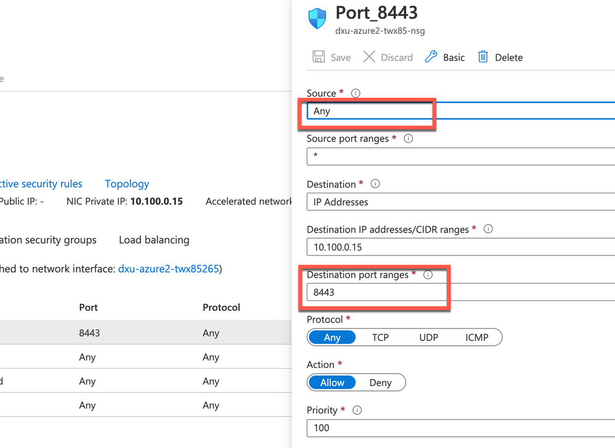The width and height of the screenshot is (615, 448).
Task: Click the Save disk icon
Action: [319, 57]
